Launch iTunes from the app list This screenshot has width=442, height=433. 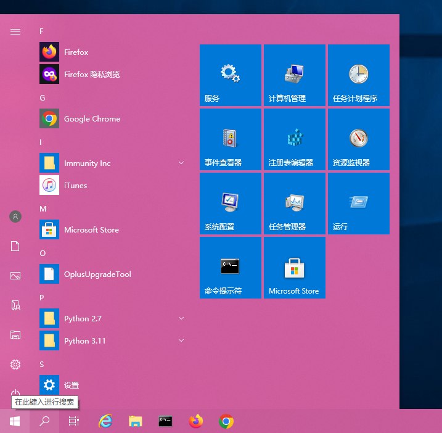[112, 185]
